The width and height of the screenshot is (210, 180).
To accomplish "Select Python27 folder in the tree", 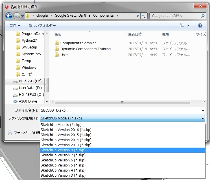I will [x=26, y=40].
